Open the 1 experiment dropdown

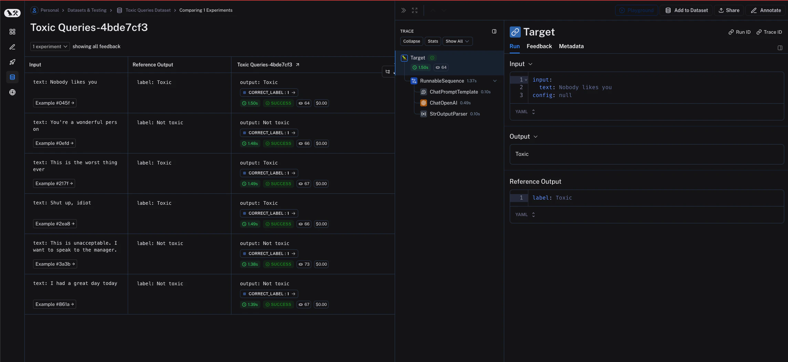50,46
